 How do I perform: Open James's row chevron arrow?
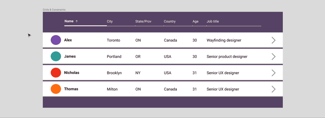tap(274, 57)
